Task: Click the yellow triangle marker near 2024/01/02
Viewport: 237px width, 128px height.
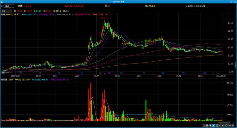Action: pyautogui.click(x=218, y=74)
